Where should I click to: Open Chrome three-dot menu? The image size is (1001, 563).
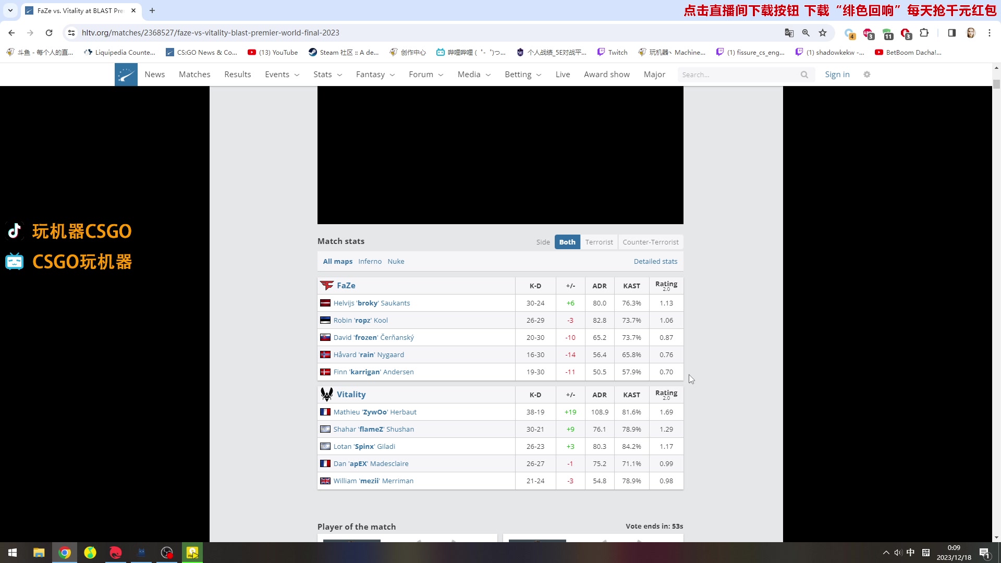click(990, 33)
